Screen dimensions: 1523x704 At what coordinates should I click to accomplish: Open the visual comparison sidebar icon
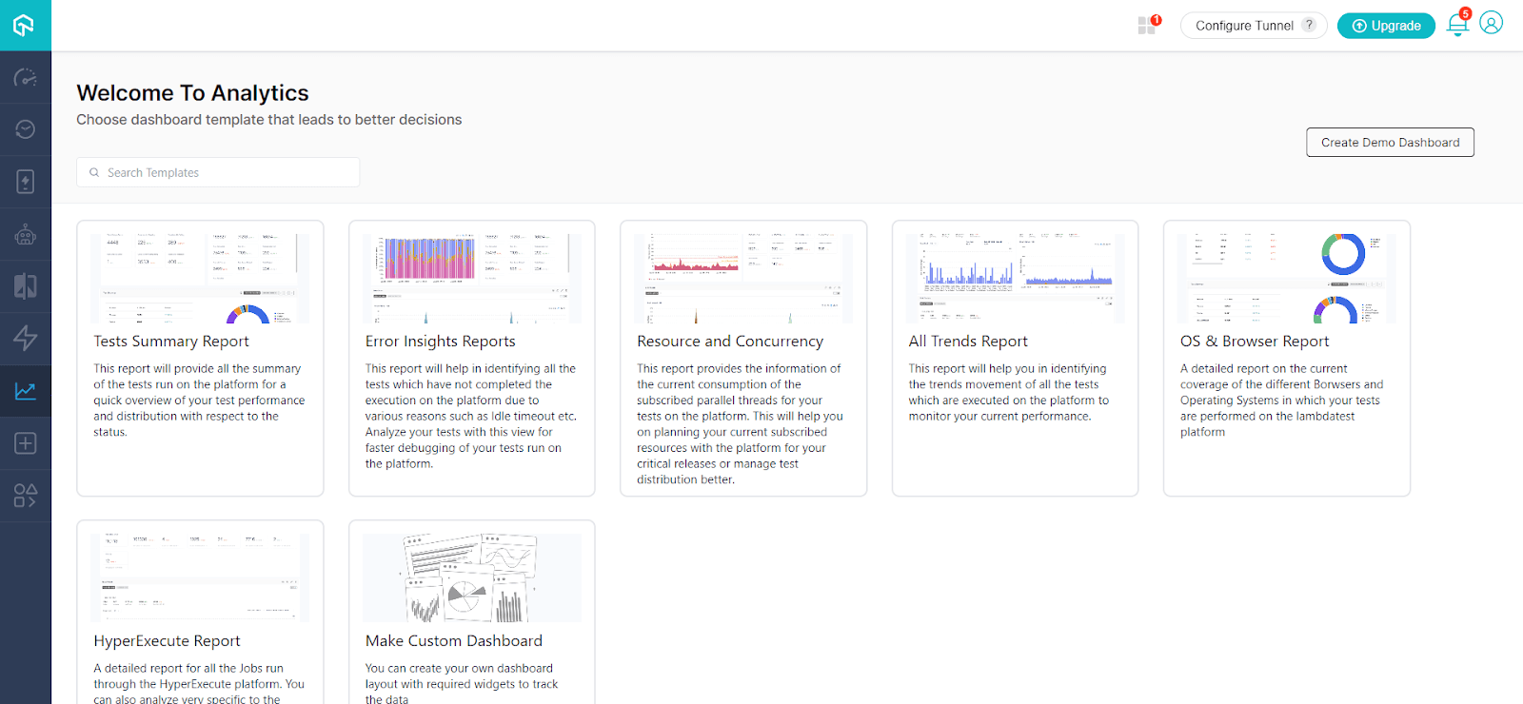(25, 286)
